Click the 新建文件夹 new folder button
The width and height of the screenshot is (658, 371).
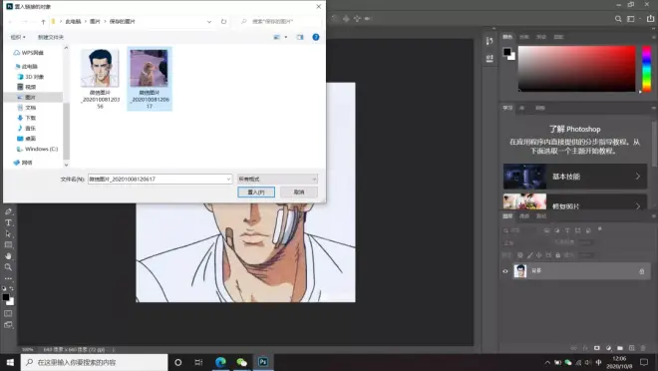tap(51, 37)
